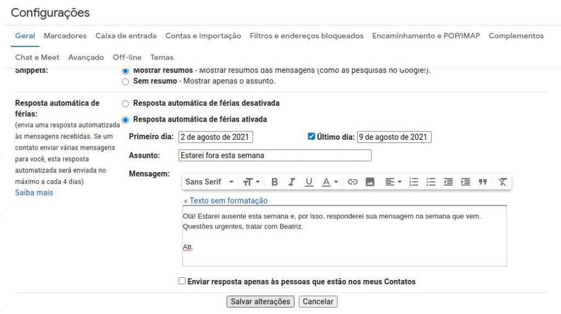The height and width of the screenshot is (314, 561).
Task: Switch to the Caixa de entrada tab
Action: click(126, 36)
